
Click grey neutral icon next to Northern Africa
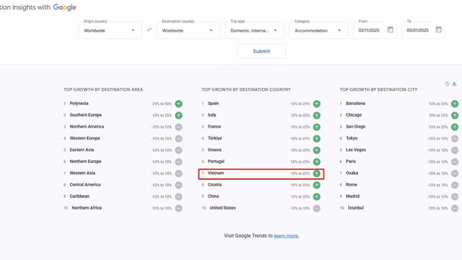[x=178, y=208]
